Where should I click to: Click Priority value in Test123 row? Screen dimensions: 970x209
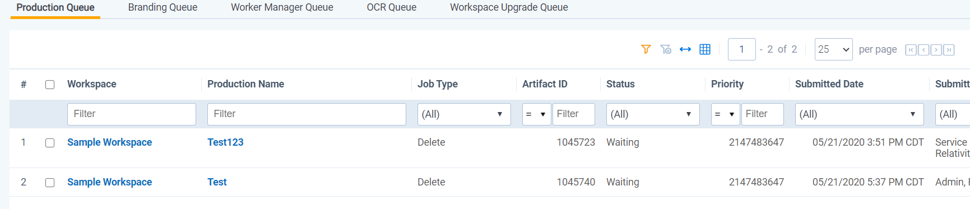click(756, 142)
